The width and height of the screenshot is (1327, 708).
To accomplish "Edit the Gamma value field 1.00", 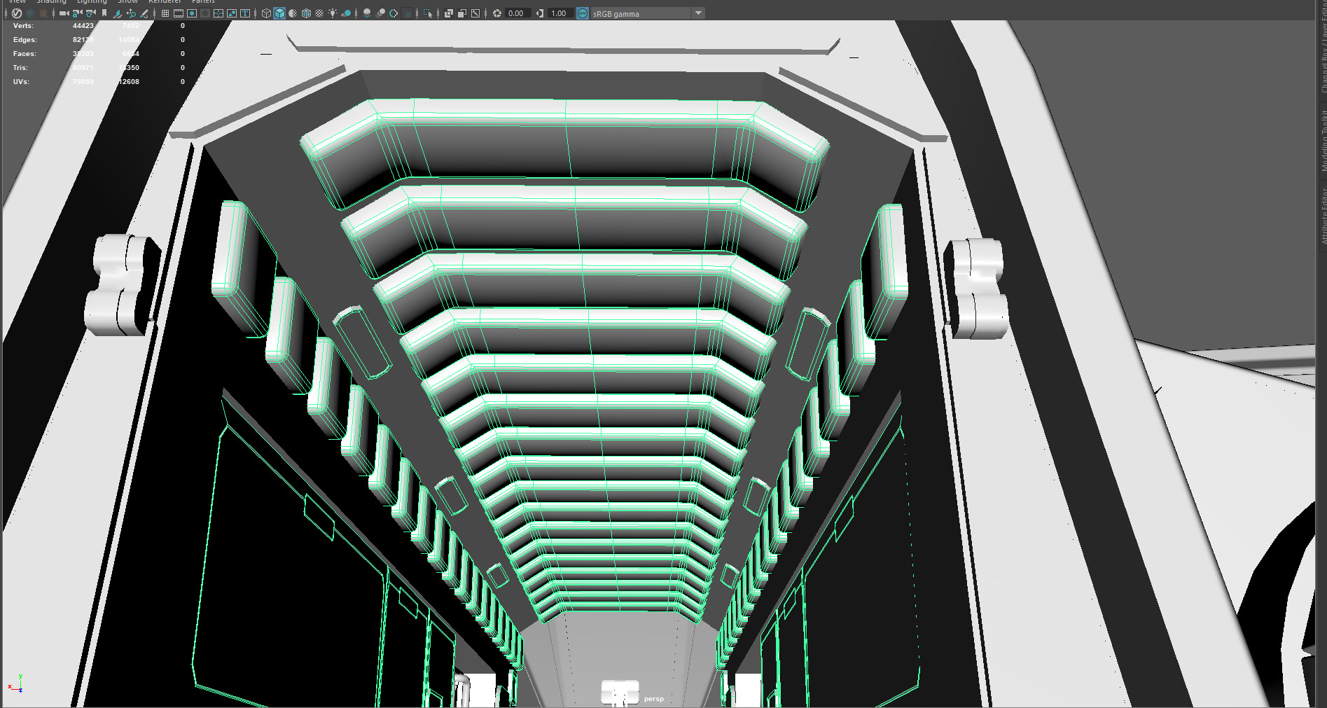I will pyautogui.click(x=560, y=13).
